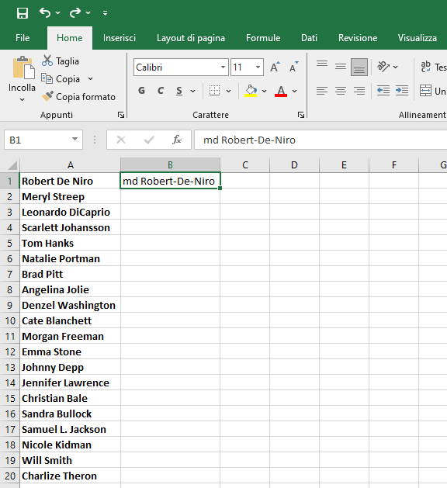Undo the last action
Screen dimensions: 447x488
[45, 12]
